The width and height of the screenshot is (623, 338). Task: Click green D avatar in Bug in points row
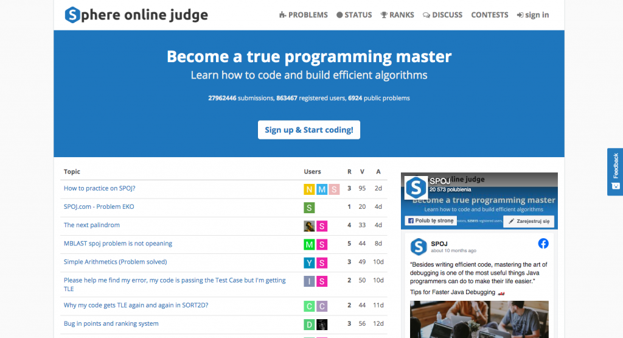310,325
